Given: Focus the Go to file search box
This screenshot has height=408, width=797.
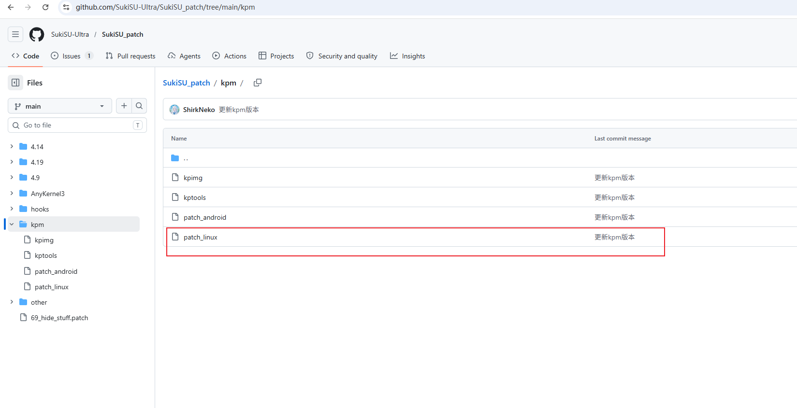Looking at the screenshot, I should tap(77, 125).
